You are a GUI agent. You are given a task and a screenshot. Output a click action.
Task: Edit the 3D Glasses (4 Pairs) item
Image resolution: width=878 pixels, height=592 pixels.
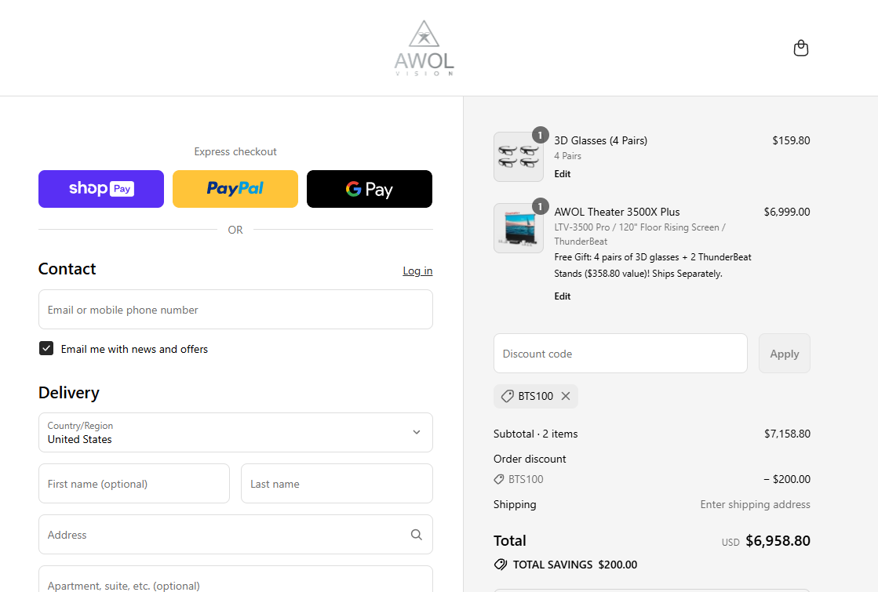coord(563,174)
